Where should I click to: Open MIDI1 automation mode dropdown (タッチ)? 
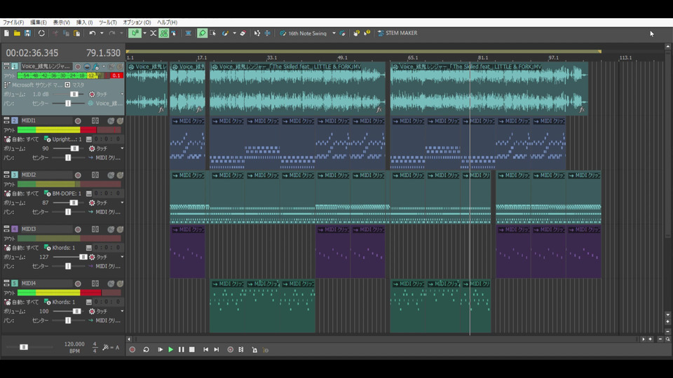[x=121, y=148]
